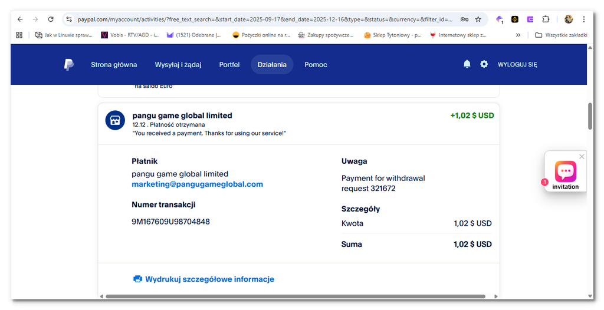Image resolution: width=604 pixels, height=310 pixels.
Task: Open the purple extension with badge 1
Action: click(x=499, y=19)
